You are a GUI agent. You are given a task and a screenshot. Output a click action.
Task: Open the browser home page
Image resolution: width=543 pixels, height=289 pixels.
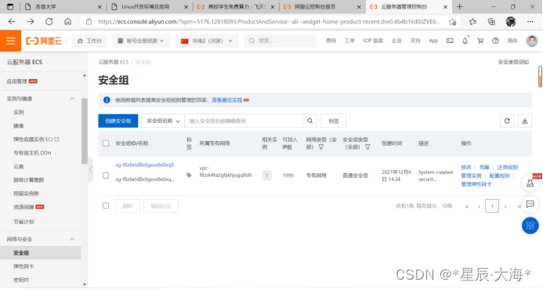67,21
